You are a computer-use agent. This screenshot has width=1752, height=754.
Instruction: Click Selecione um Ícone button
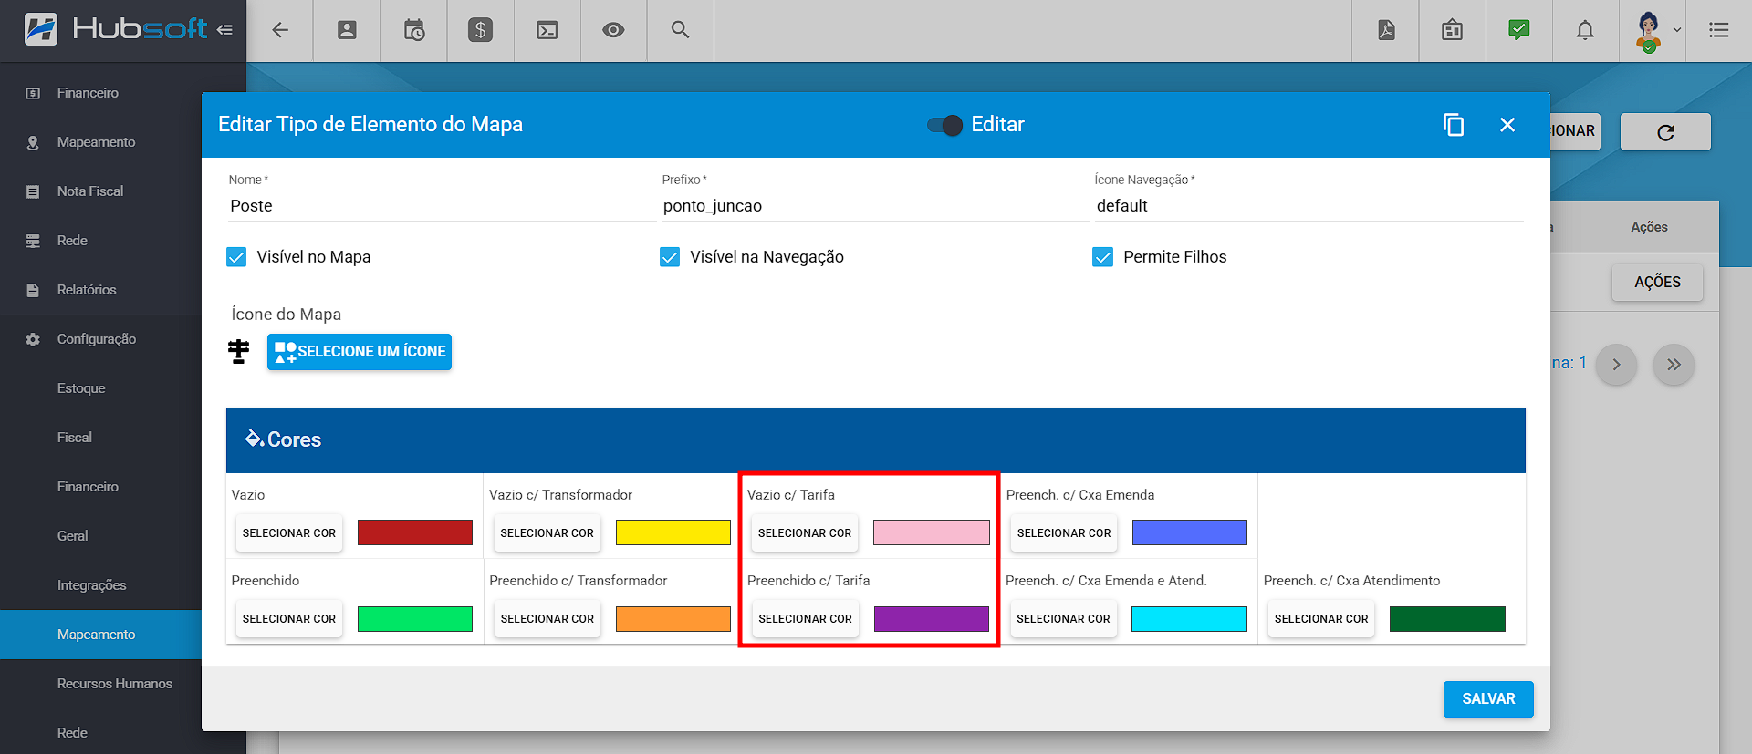[x=360, y=352]
